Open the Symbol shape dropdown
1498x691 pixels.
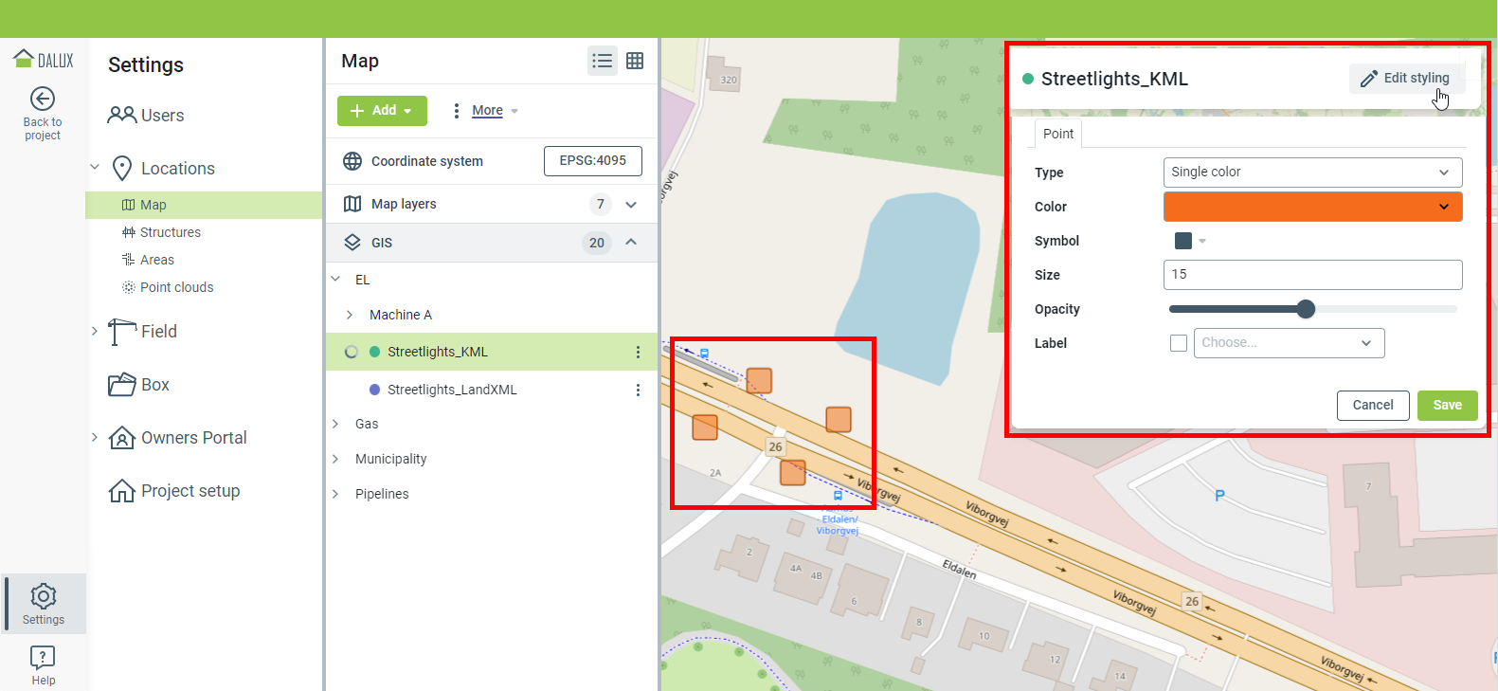1190,241
